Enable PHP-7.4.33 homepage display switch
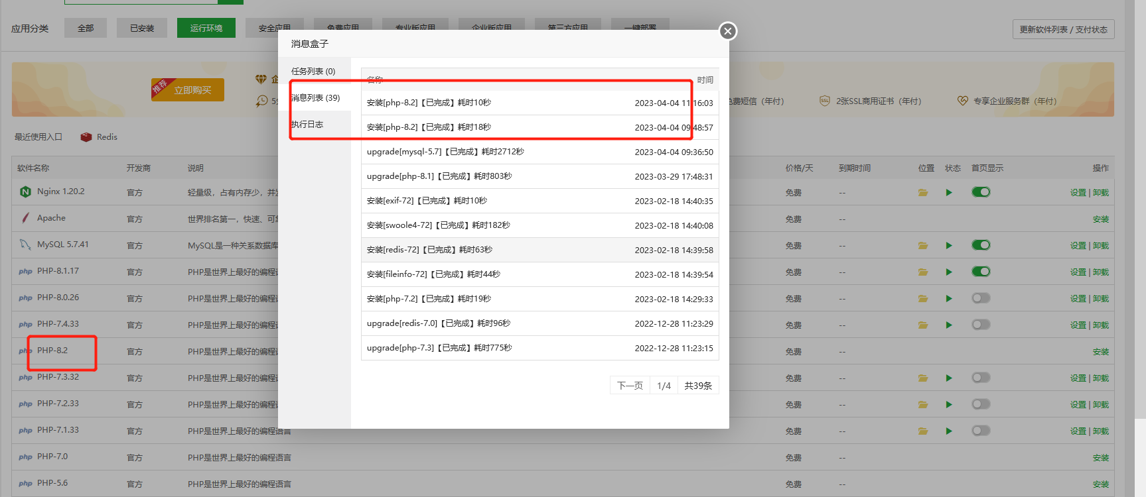1146x497 pixels. click(x=981, y=324)
